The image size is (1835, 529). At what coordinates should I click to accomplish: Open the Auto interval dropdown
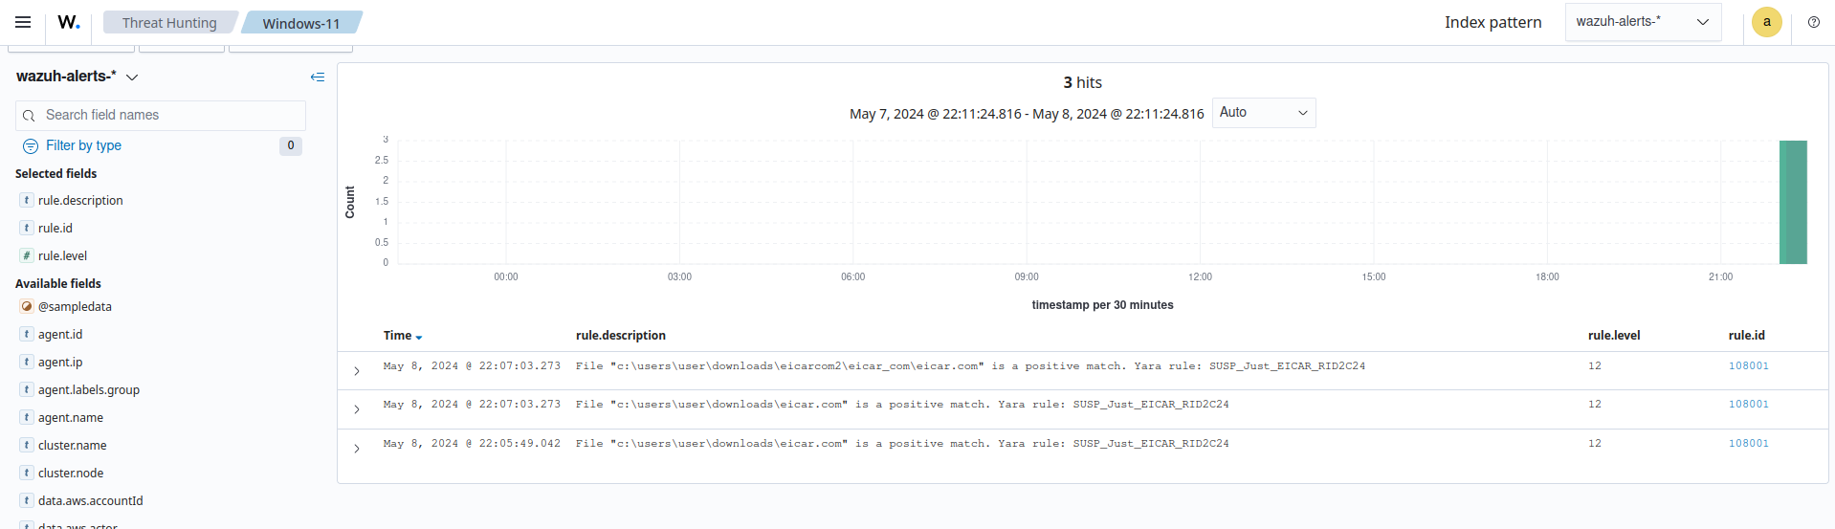pos(1263,113)
